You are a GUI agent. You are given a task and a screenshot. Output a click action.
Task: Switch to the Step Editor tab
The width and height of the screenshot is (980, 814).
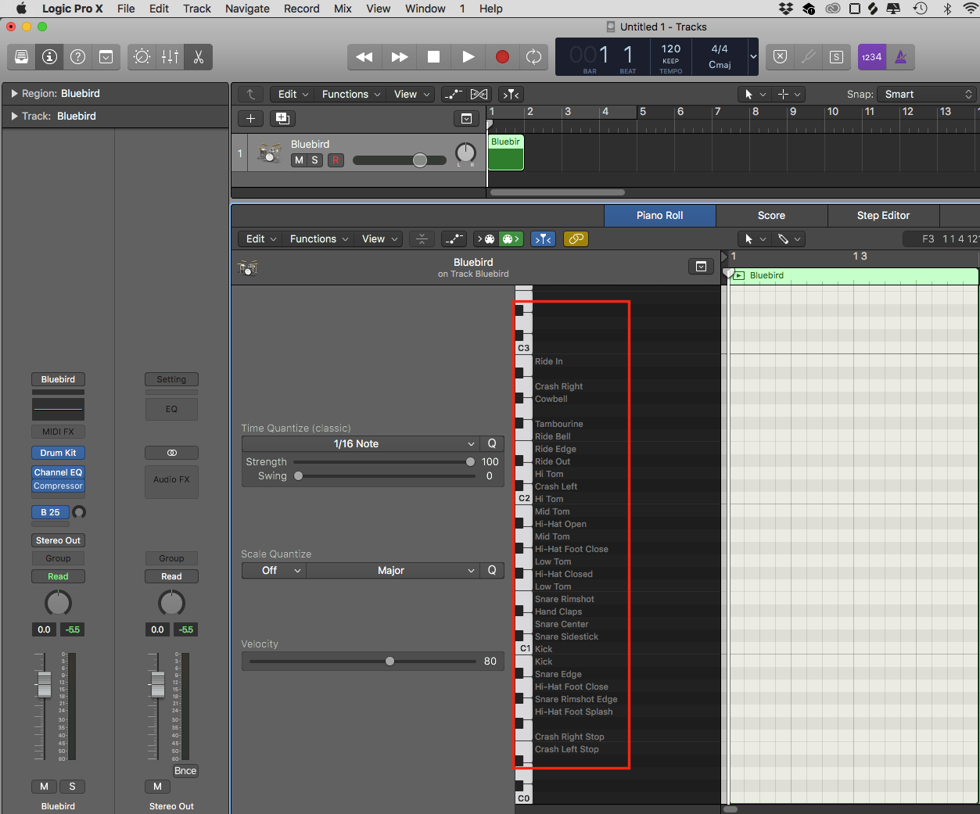tap(883, 215)
